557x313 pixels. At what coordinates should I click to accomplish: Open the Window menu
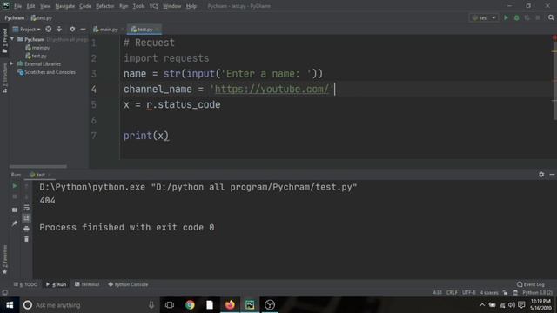click(x=172, y=6)
